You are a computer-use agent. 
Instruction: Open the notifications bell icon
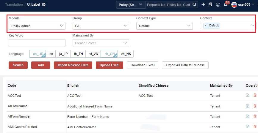[226, 5]
